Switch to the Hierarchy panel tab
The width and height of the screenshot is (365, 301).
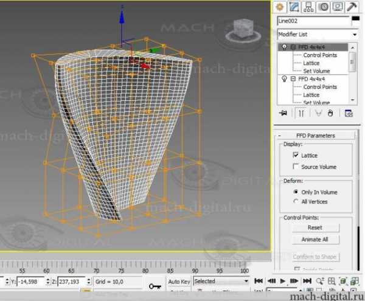[310, 6]
